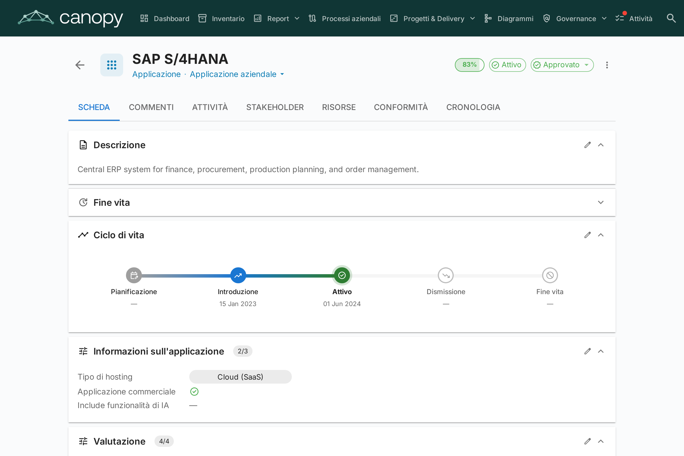Collapse the Valutazione section
Image resolution: width=684 pixels, height=456 pixels.
tap(601, 441)
